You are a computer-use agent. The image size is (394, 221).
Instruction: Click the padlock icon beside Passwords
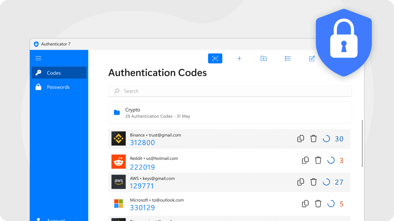(x=38, y=87)
